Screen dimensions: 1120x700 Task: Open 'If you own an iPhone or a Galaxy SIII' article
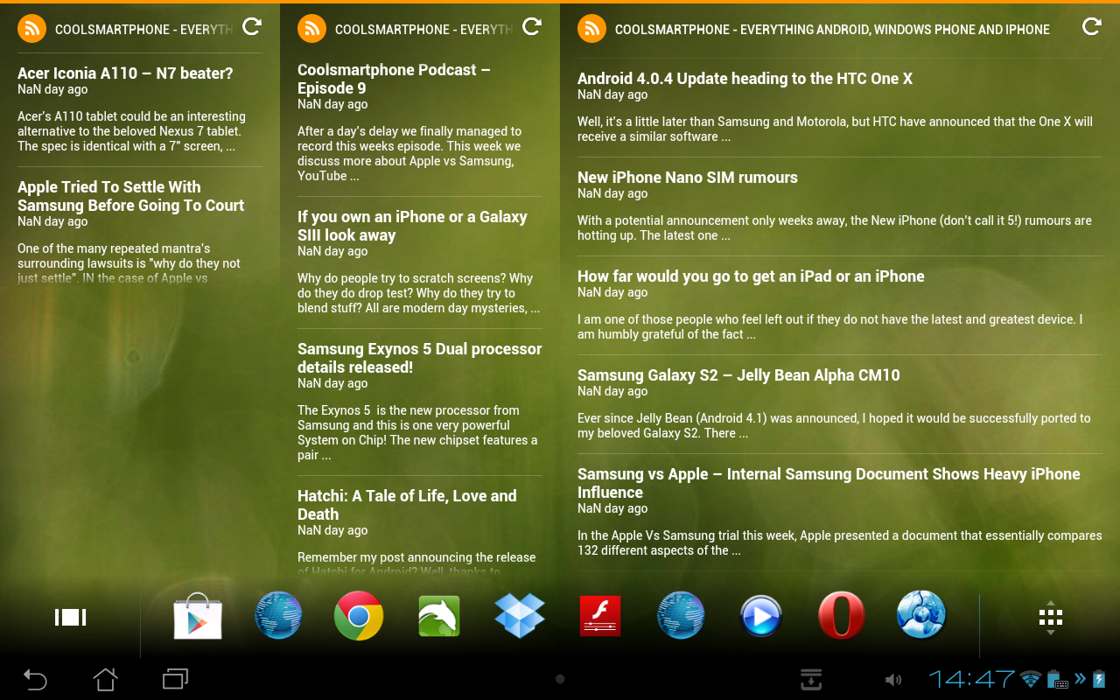(x=412, y=226)
